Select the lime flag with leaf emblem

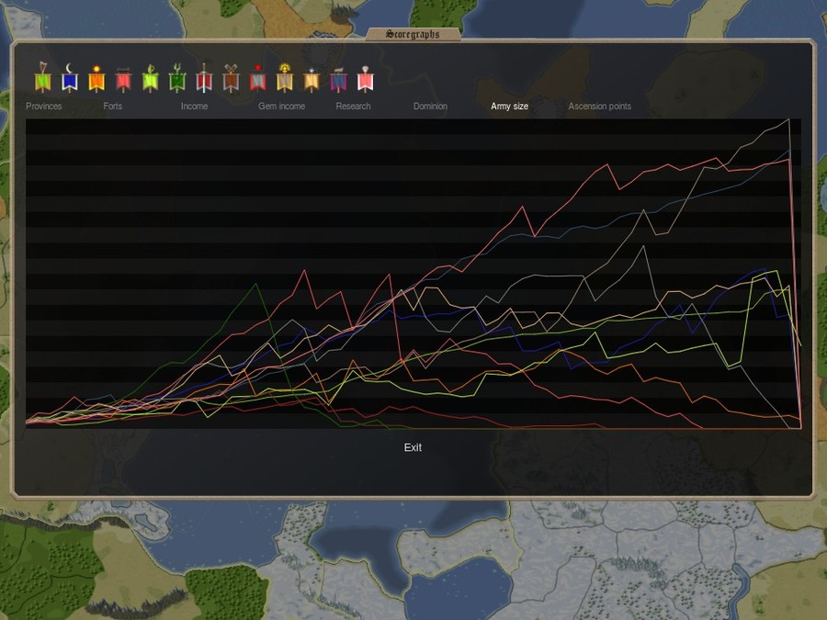[x=151, y=78]
